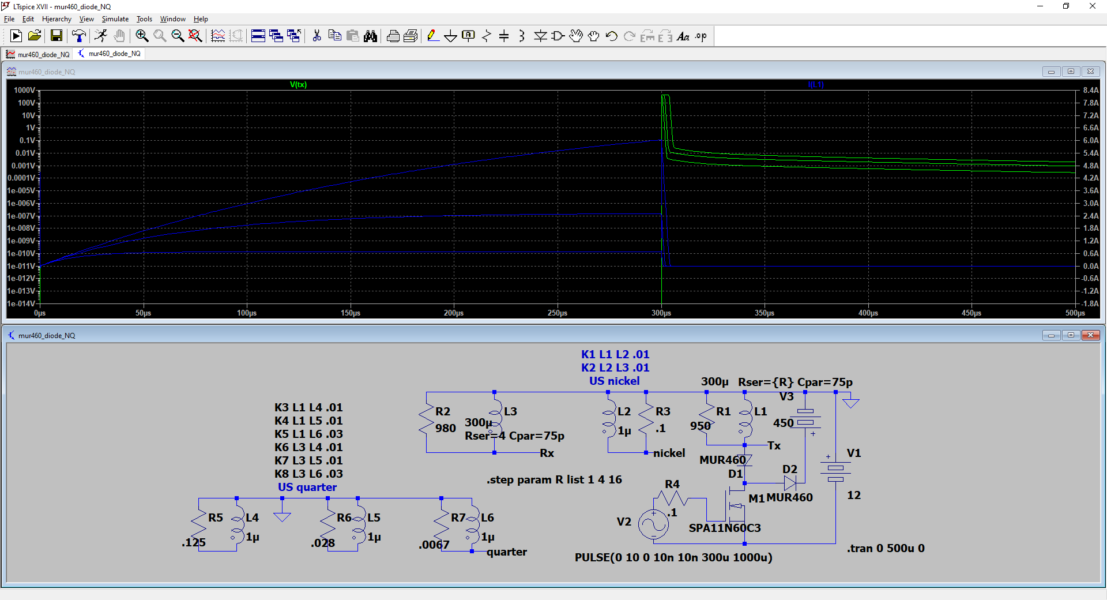Click the SPICE directive .op icon

point(701,36)
